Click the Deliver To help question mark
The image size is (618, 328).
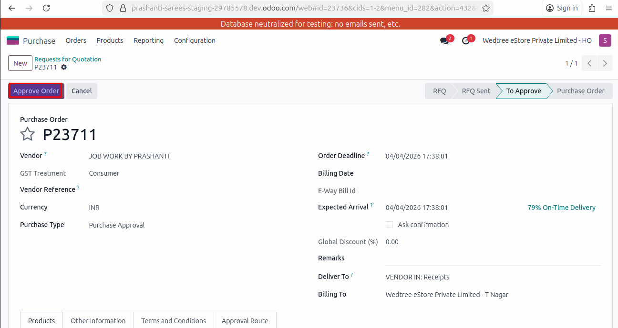point(352,275)
